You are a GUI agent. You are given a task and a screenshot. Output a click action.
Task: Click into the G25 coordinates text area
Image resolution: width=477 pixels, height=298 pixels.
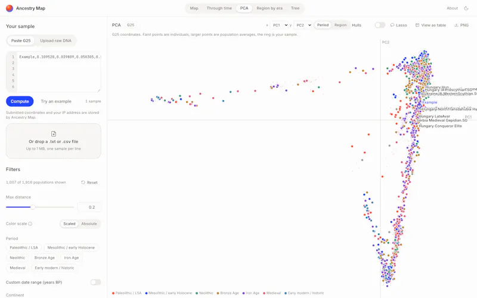click(58, 72)
